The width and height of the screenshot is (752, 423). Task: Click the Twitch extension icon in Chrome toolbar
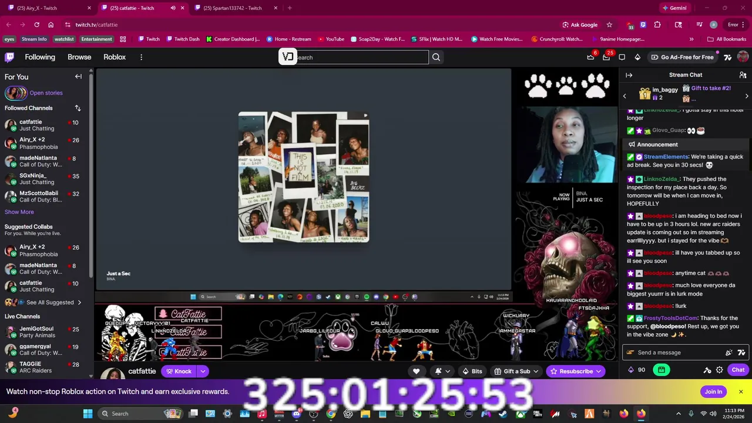(x=643, y=25)
